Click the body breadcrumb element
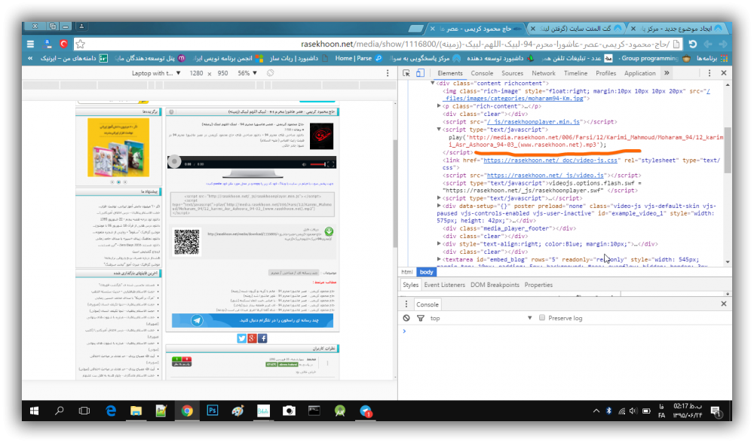This screenshot has height=443, width=754. pos(427,271)
